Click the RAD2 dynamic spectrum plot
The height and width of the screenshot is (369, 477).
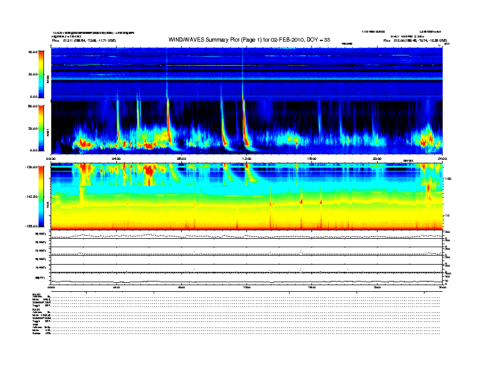(247, 74)
